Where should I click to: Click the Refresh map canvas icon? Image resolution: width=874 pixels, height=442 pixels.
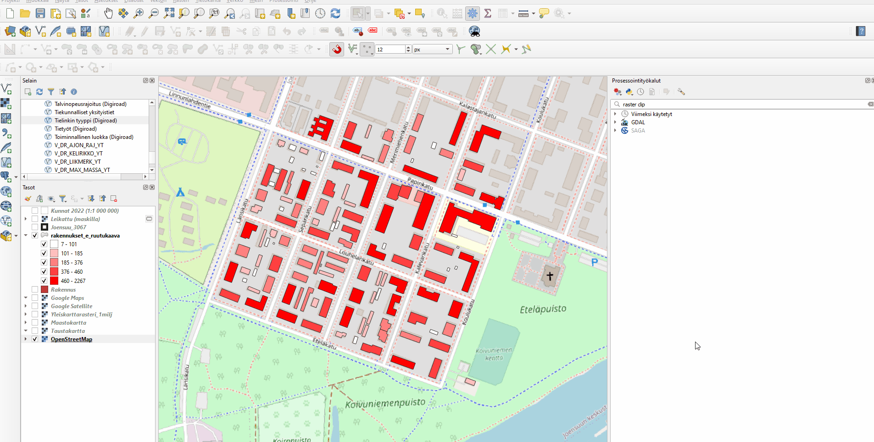click(335, 13)
